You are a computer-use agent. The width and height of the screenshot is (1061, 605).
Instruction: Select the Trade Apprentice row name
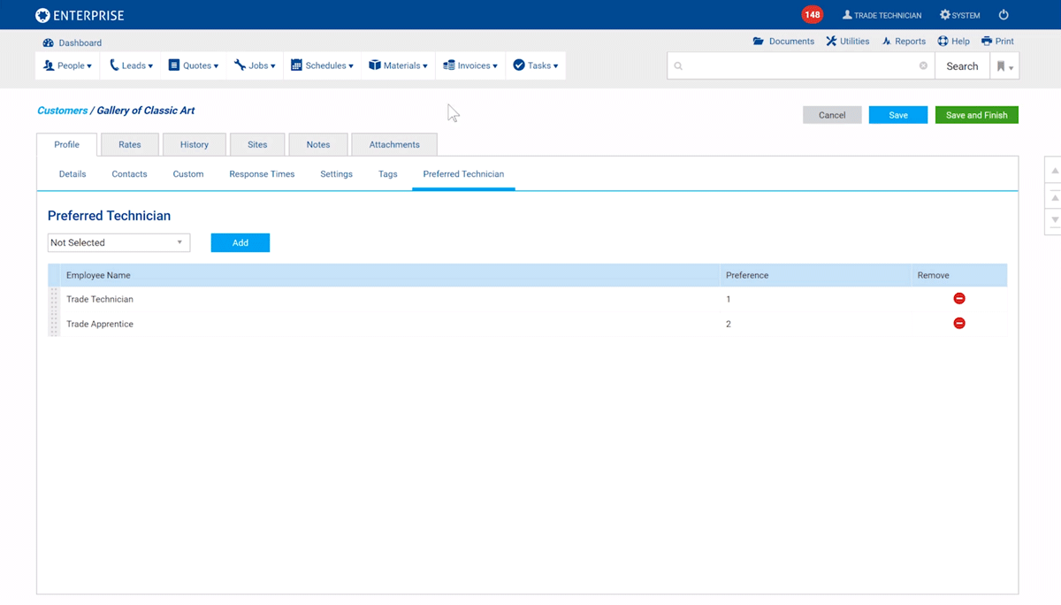[100, 324]
